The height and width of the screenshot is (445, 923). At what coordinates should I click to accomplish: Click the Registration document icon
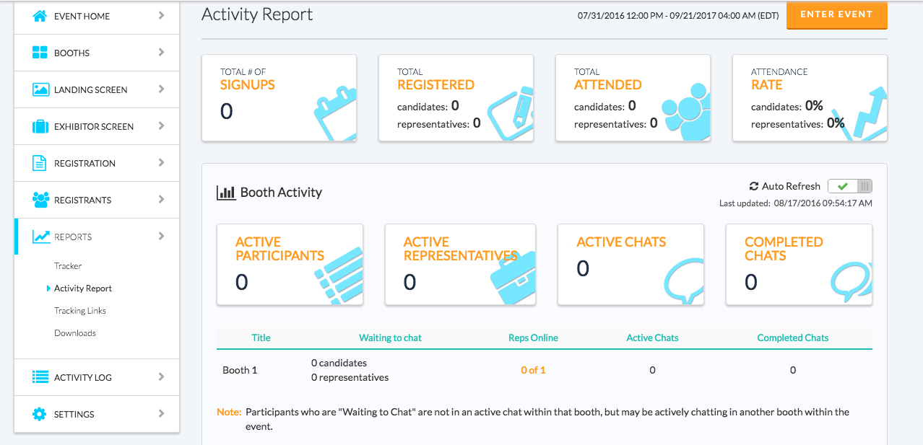tap(40, 163)
